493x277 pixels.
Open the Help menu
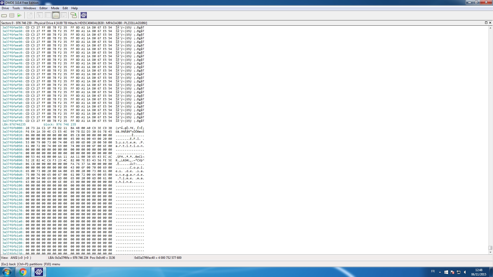[x=74, y=8]
